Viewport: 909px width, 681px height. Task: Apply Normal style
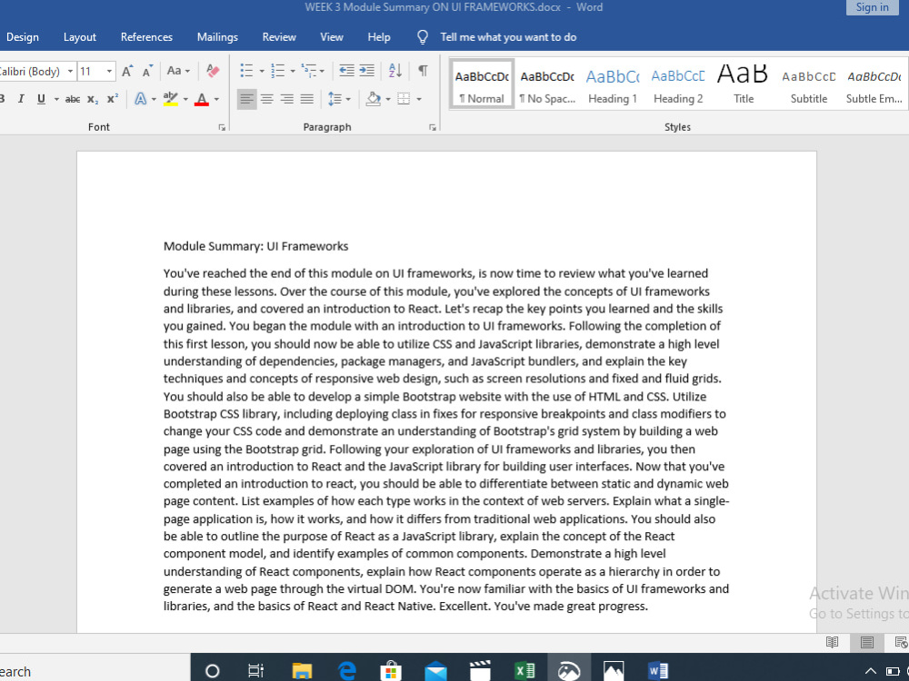click(x=482, y=85)
